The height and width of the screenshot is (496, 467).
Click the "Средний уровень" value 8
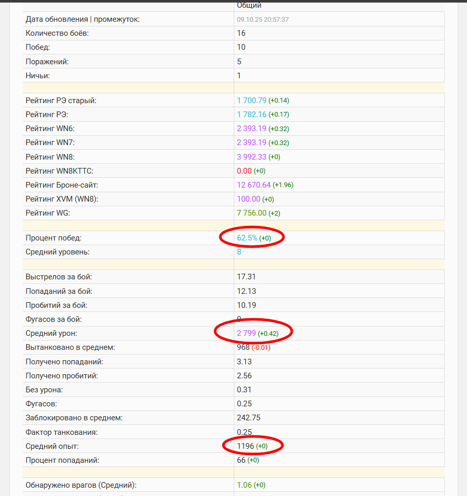tap(239, 252)
